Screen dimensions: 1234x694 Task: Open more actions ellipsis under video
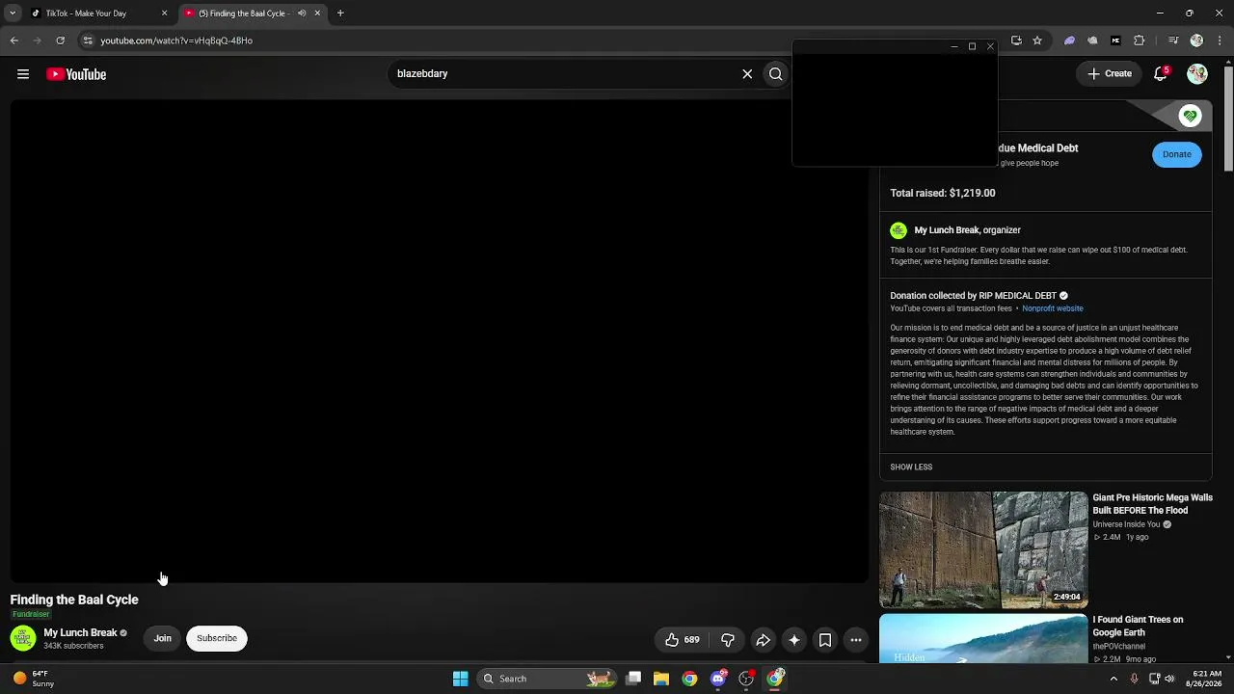click(856, 640)
